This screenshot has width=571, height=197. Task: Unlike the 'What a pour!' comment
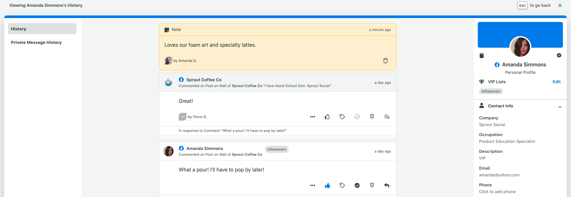pos(327,185)
